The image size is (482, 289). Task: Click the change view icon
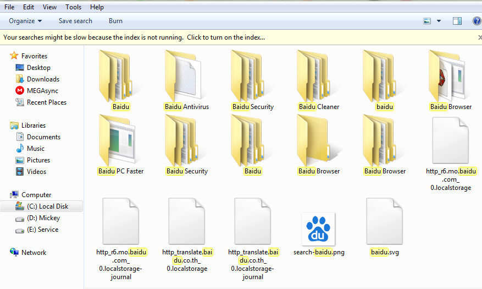(x=427, y=21)
